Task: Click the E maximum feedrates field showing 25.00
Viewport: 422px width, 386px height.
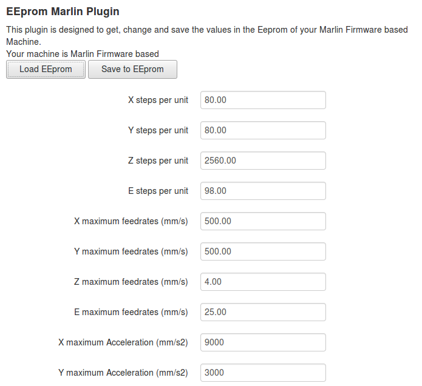Action: tap(262, 312)
